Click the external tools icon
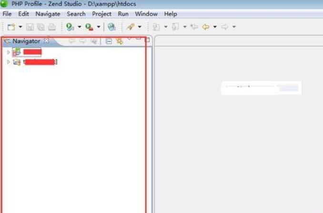 coord(131,27)
